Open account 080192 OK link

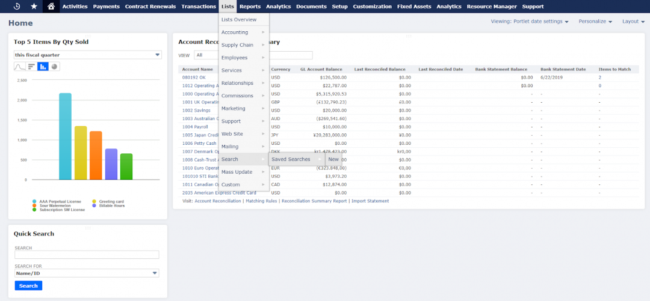[x=194, y=78]
